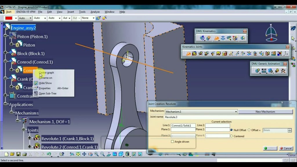Image resolution: width=297 pixels, height=167 pixels.
Task: Select the Gear Joint tool
Action: (x=267, y=54)
